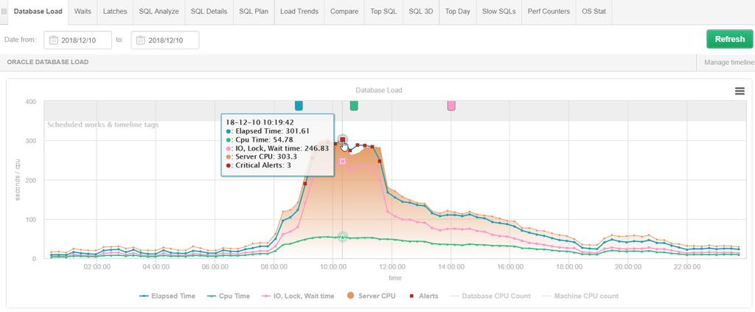This screenshot has height=312, width=755.
Task: Click the green Refresh button
Action: click(x=729, y=40)
